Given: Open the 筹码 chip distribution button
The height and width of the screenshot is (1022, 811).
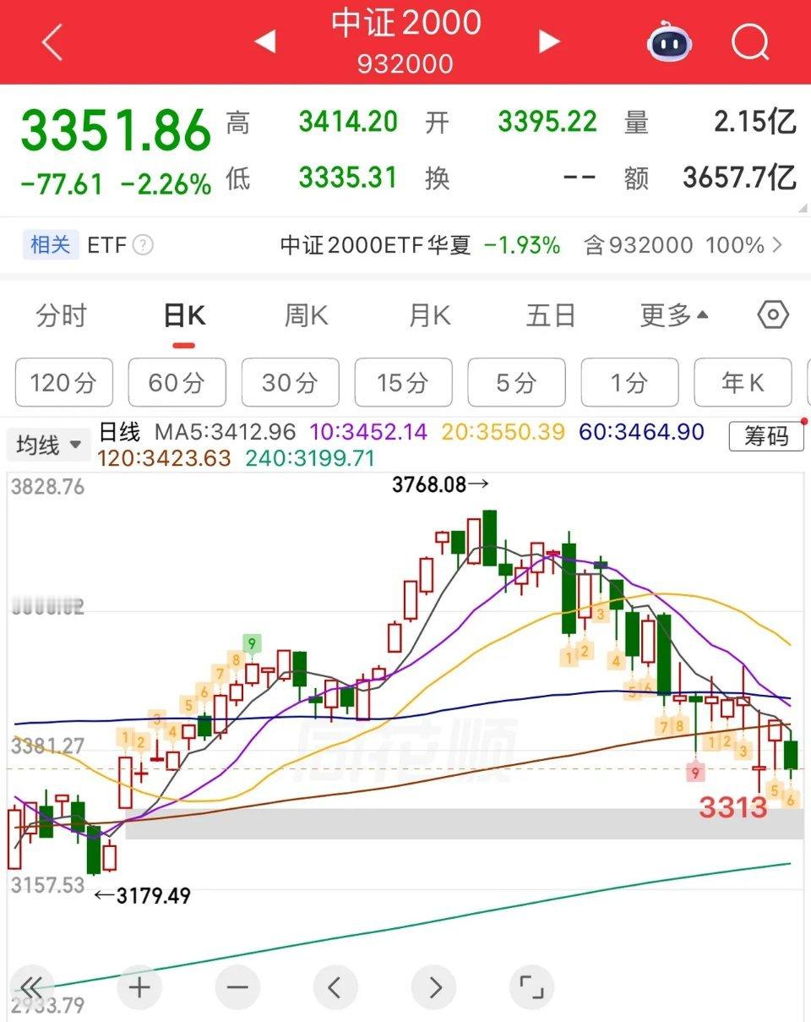Looking at the screenshot, I should pyautogui.click(x=766, y=435).
